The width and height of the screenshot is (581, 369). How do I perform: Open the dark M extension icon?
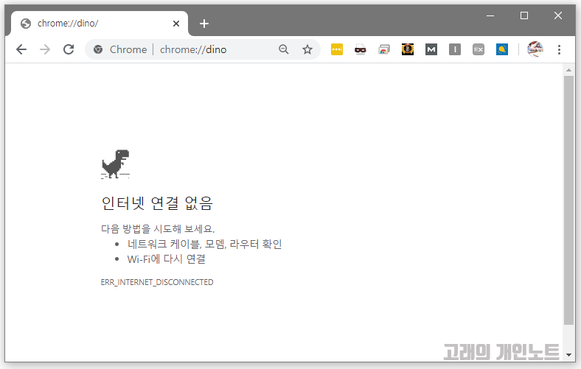(x=431, y=49)
